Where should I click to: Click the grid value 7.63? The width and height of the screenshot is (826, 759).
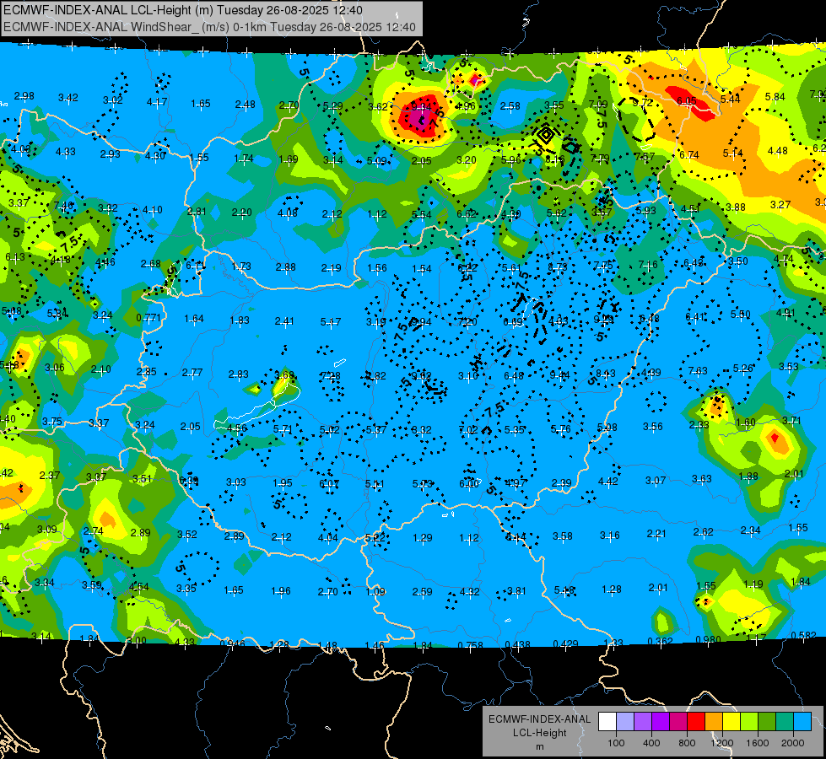698,371
